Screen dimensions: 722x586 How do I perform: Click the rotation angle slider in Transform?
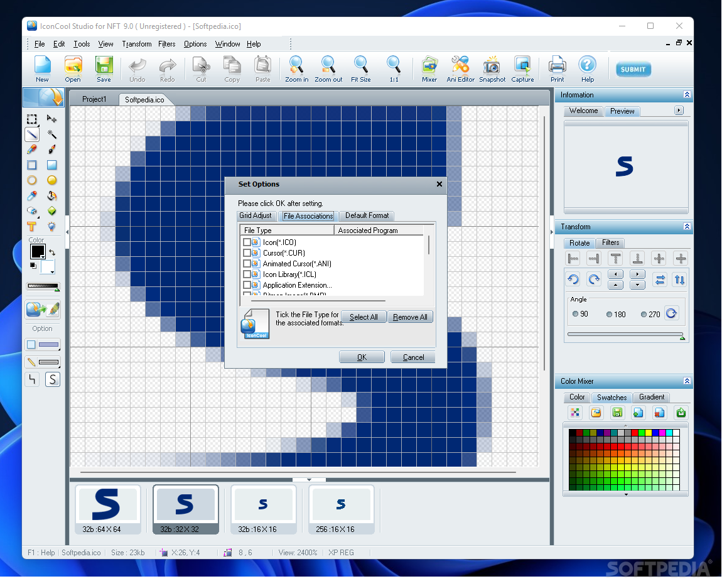(625, 335)
